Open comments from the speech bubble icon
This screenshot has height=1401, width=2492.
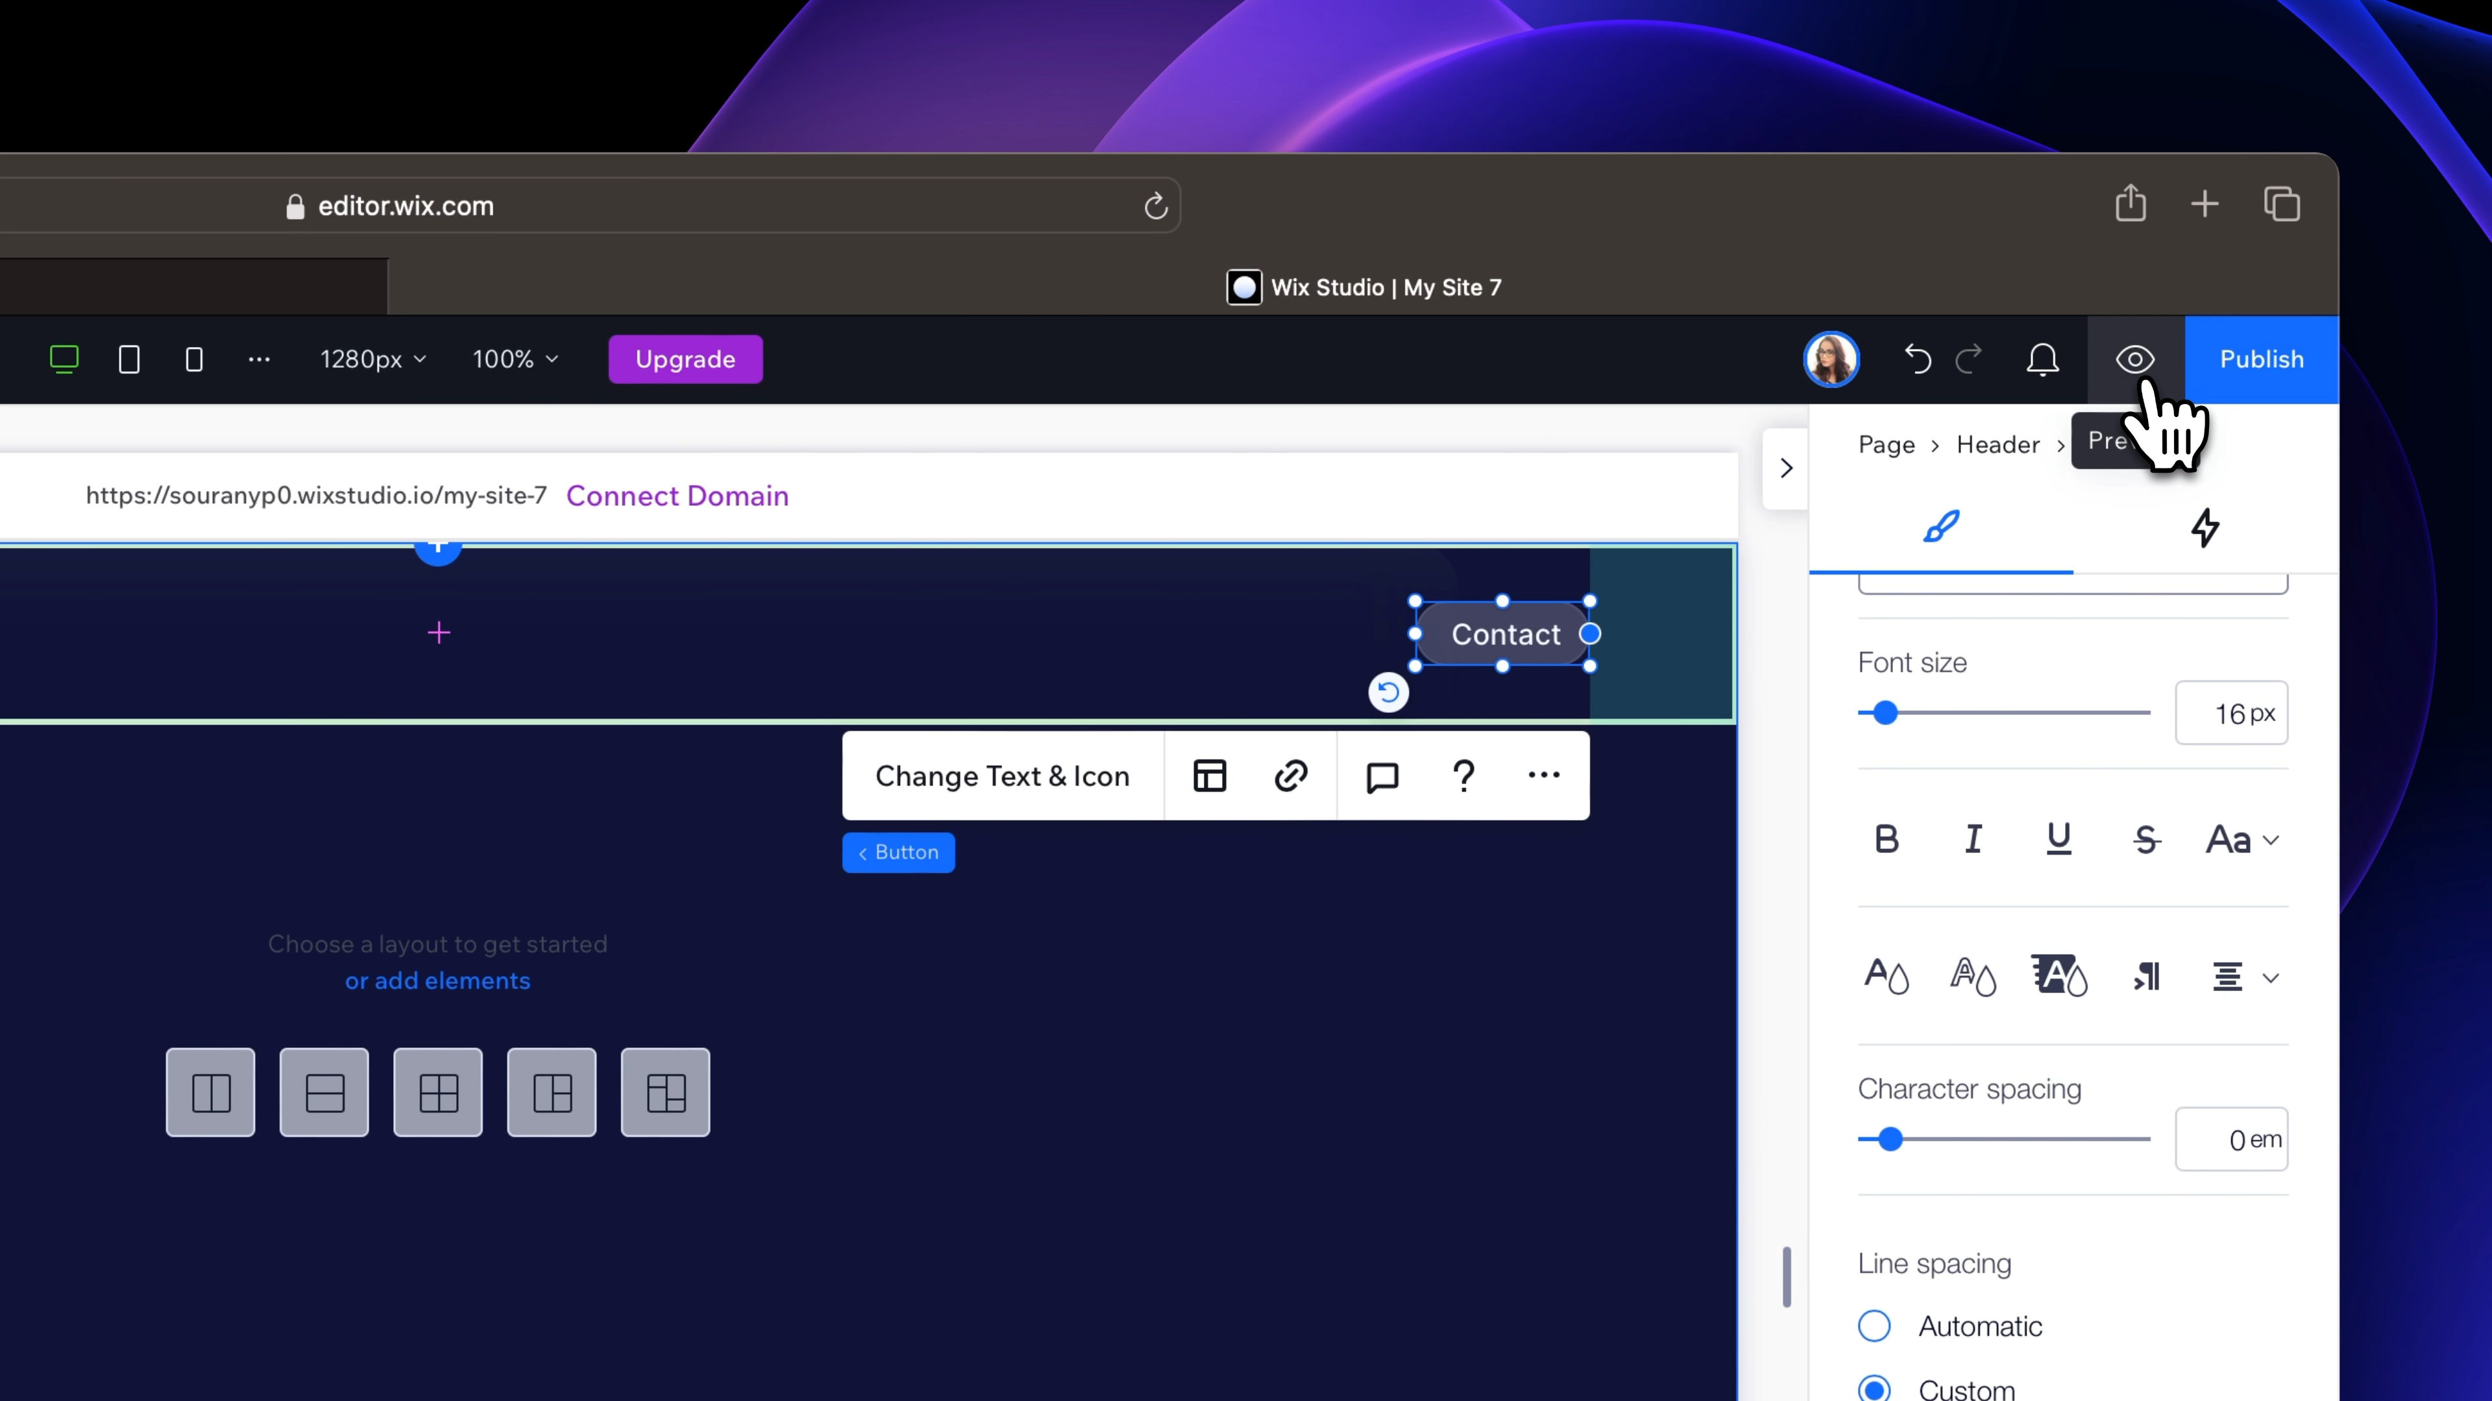1382,776
